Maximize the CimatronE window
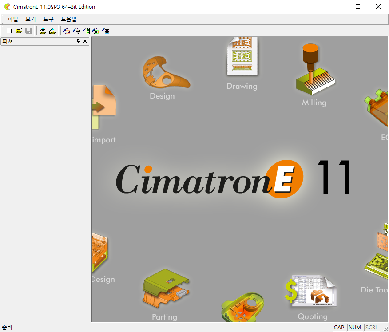Viewport: 389px width, 332px height. click(x=358, y=7)
